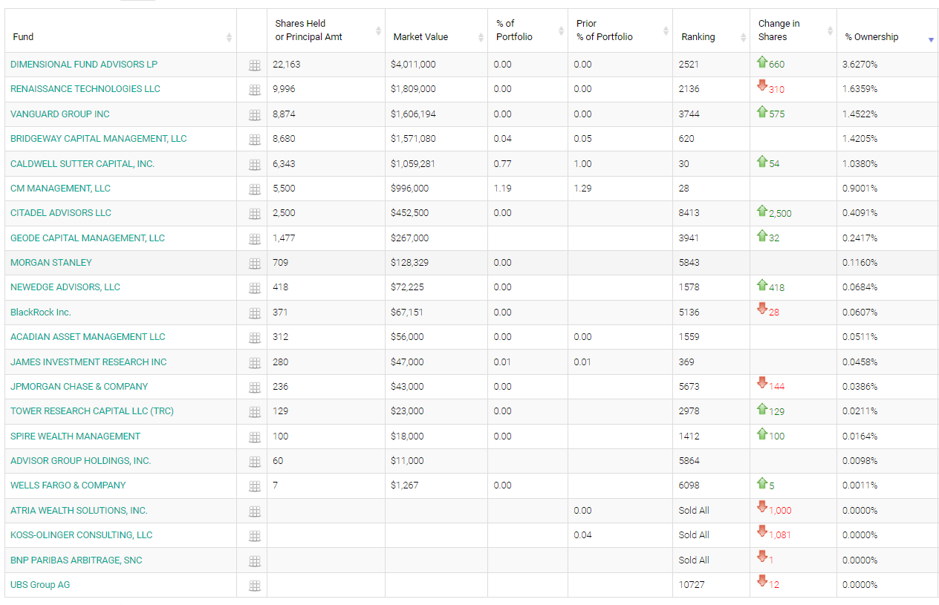Sort by % Ownership column header
Viewport: 939px width, 605px height.
click(x=888, y=30)
